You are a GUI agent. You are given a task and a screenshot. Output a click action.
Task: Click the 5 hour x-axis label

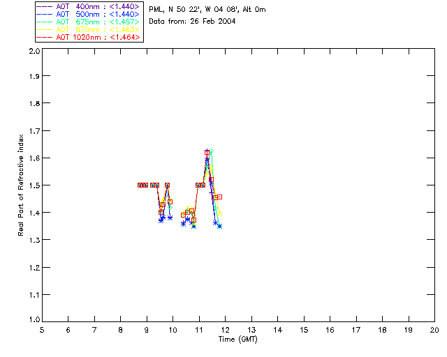tap(42, 330)
